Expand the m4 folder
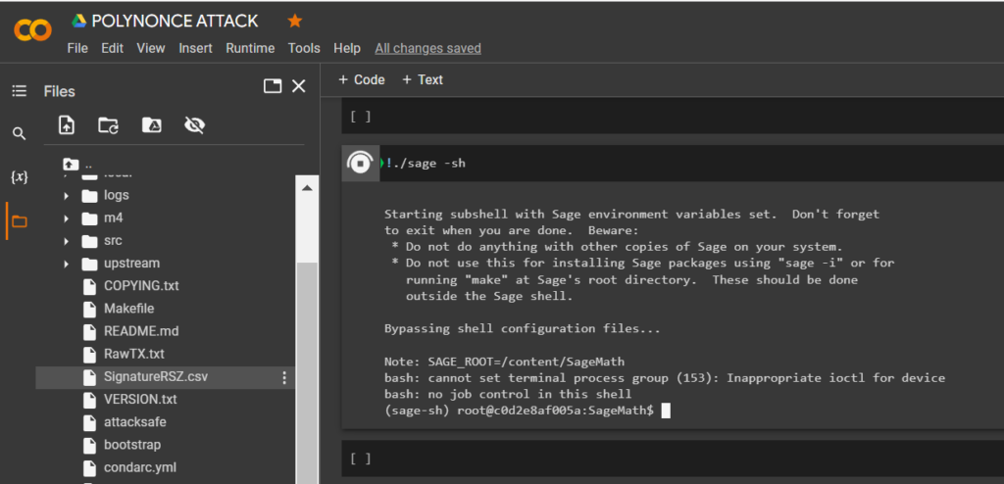The width and height of the screenshot is (1004, 484). (66, 218)
